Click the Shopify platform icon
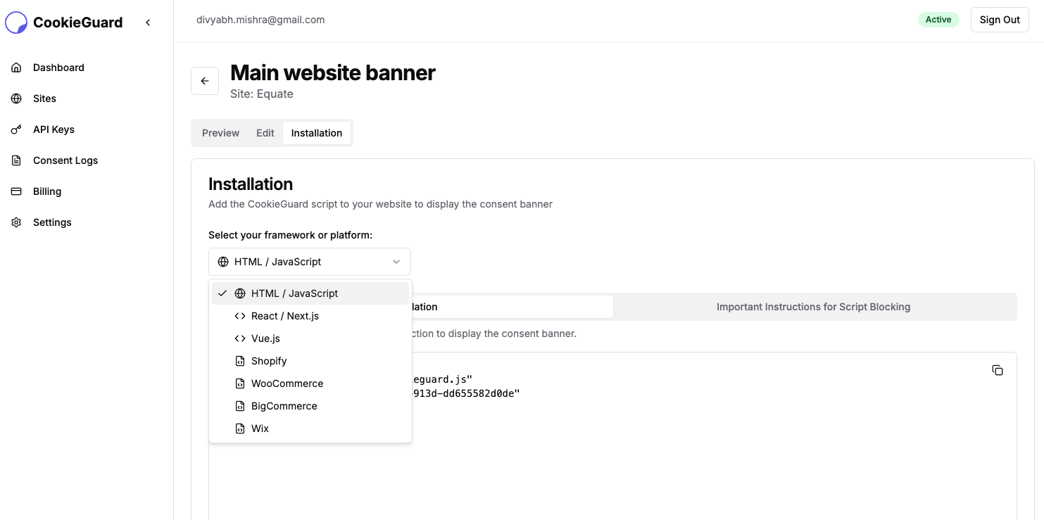The width and height of the screenshot is (1044, 520). tap(239, 360)
